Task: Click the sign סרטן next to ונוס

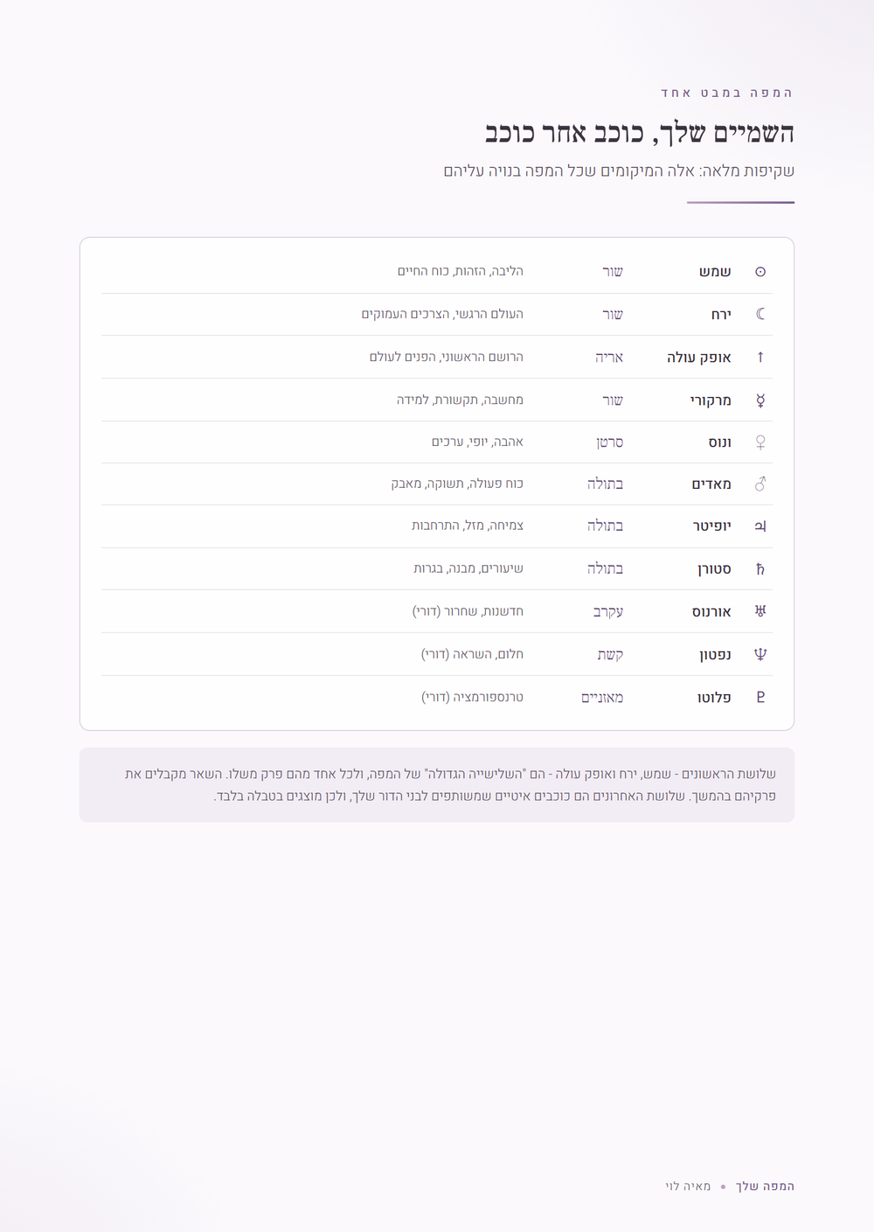Action: (609, 442)
